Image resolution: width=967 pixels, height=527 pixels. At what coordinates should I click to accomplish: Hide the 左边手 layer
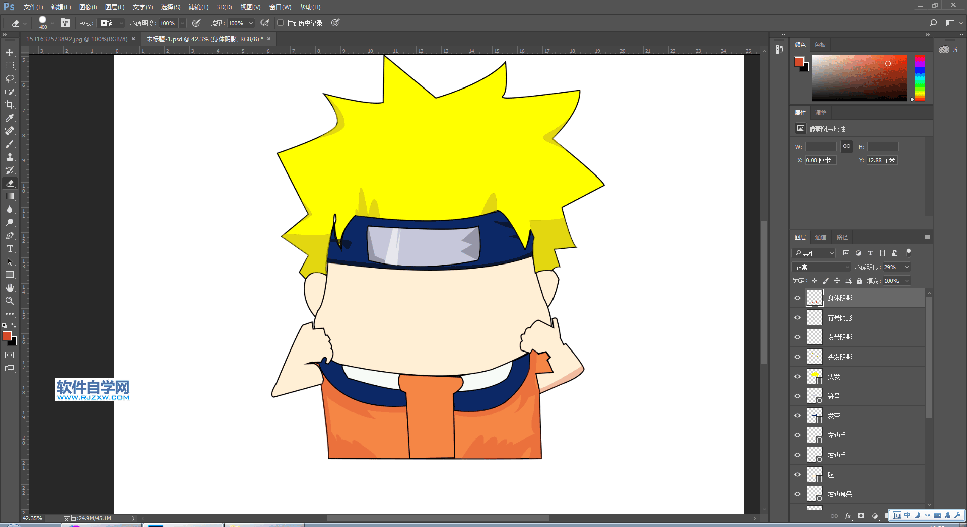tap(797, 435)
